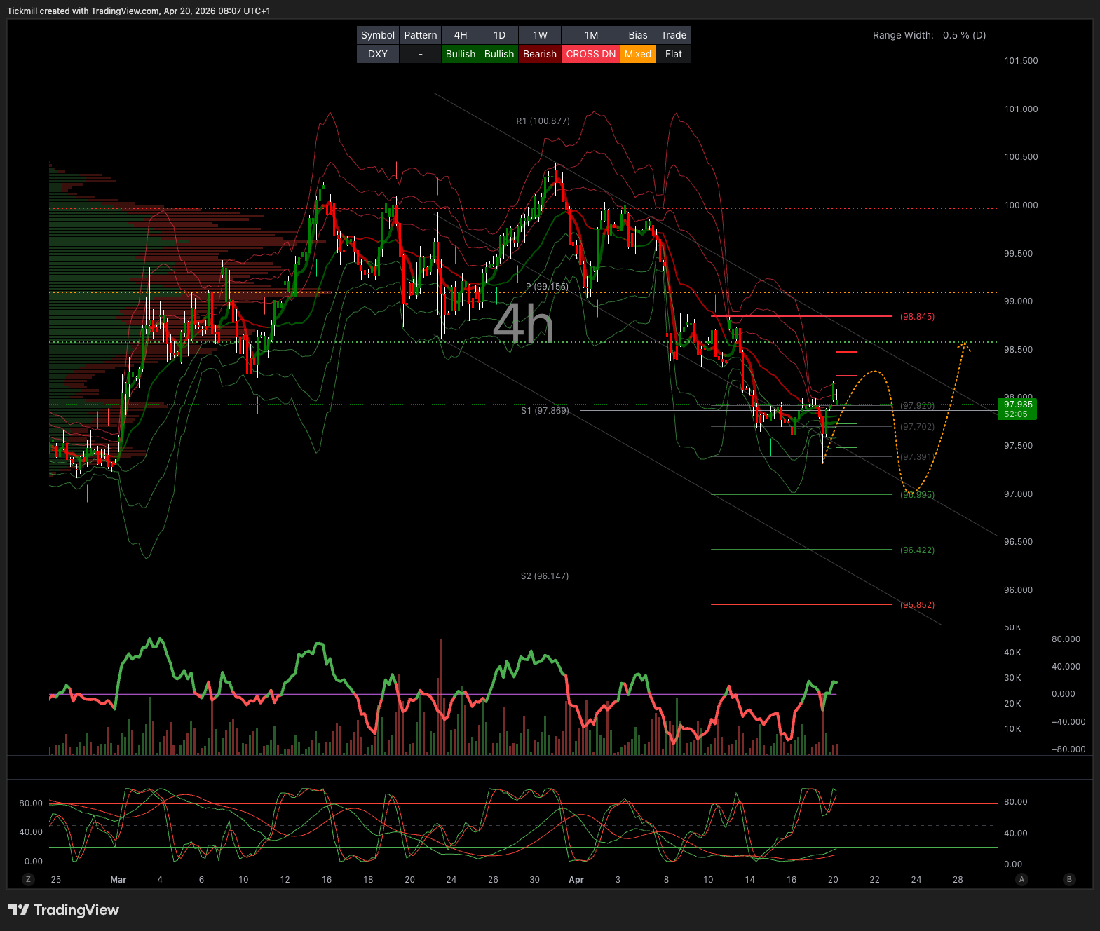This screenshot has height=931, width=1100.
Task: Click the P (99.155) pivot label
Action: 547,287
